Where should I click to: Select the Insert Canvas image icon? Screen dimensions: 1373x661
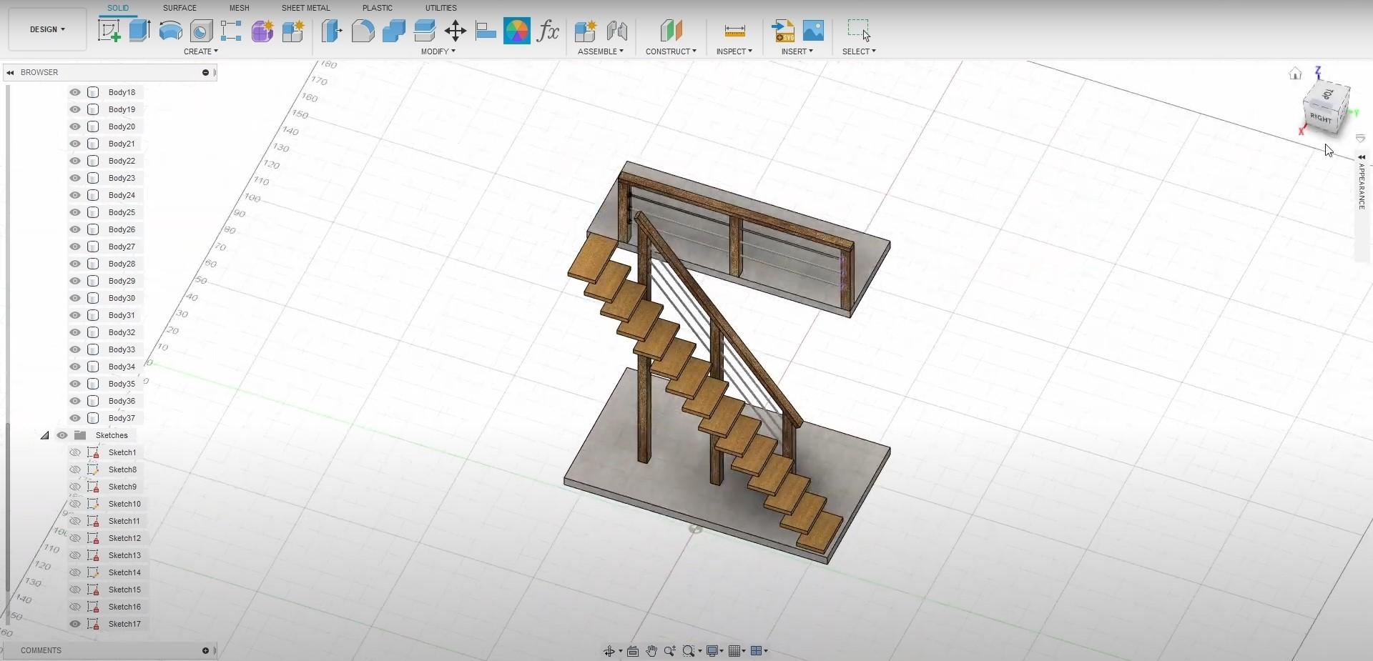(x=813, y=31)
